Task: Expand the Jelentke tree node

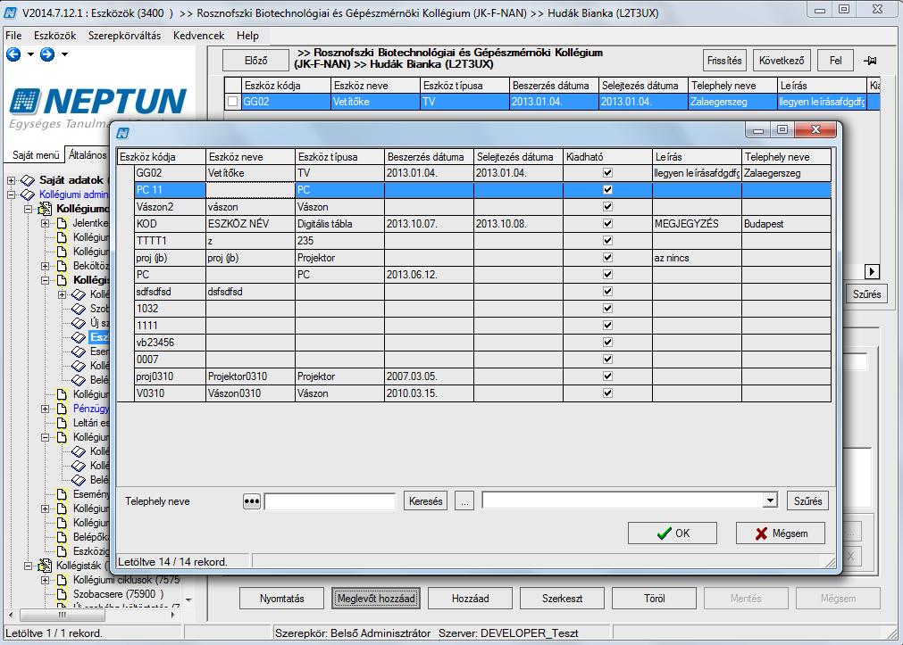Action: click(45, 223)
